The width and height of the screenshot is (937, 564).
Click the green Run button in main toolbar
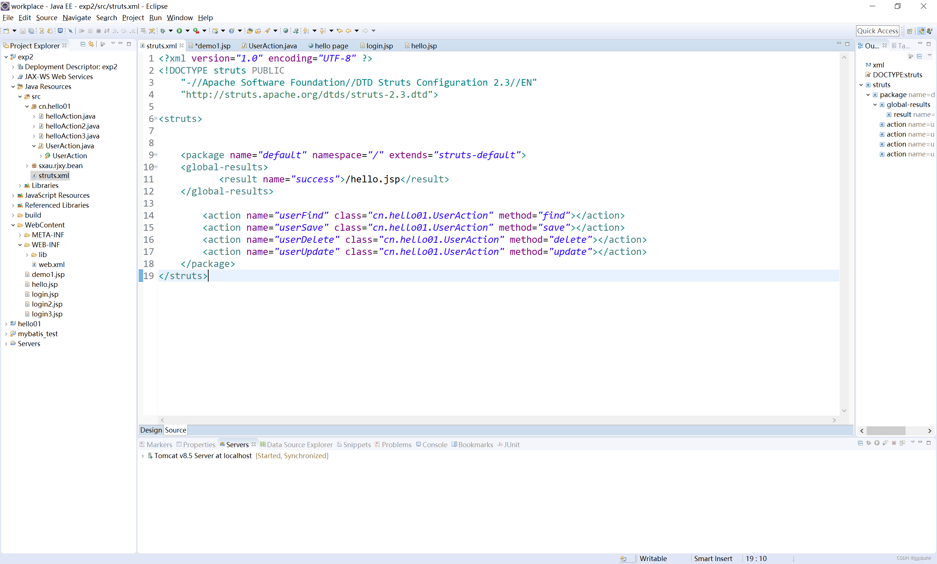179,31
